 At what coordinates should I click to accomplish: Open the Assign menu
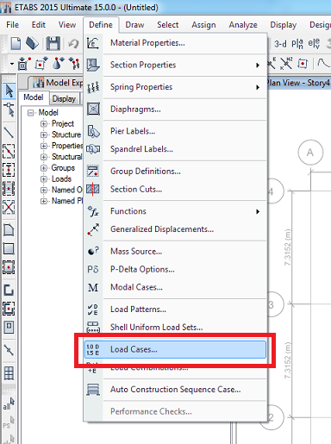click(203, 25)
